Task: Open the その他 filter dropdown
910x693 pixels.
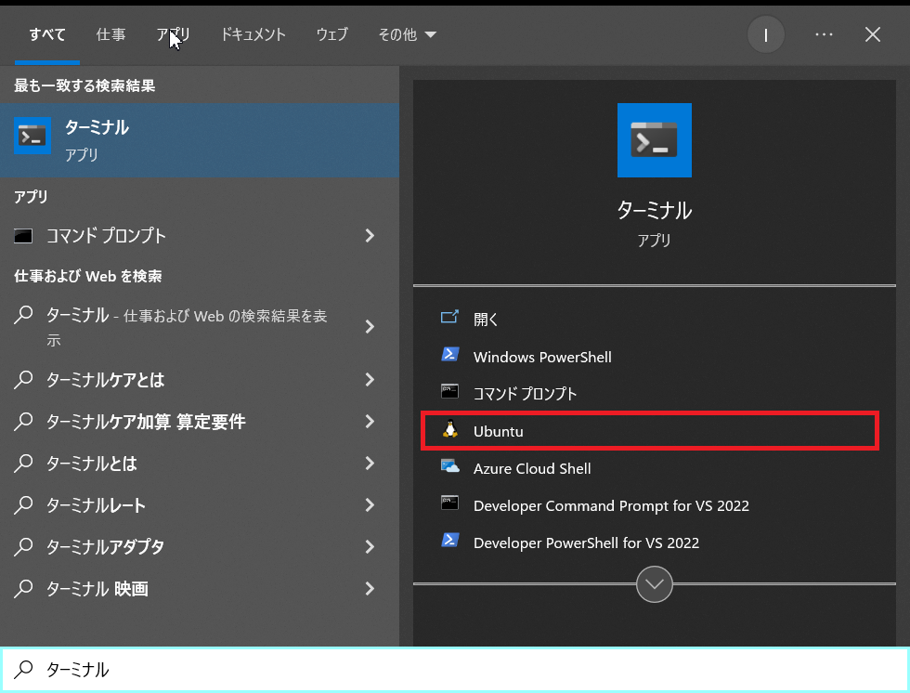Action: coord(407,34)
